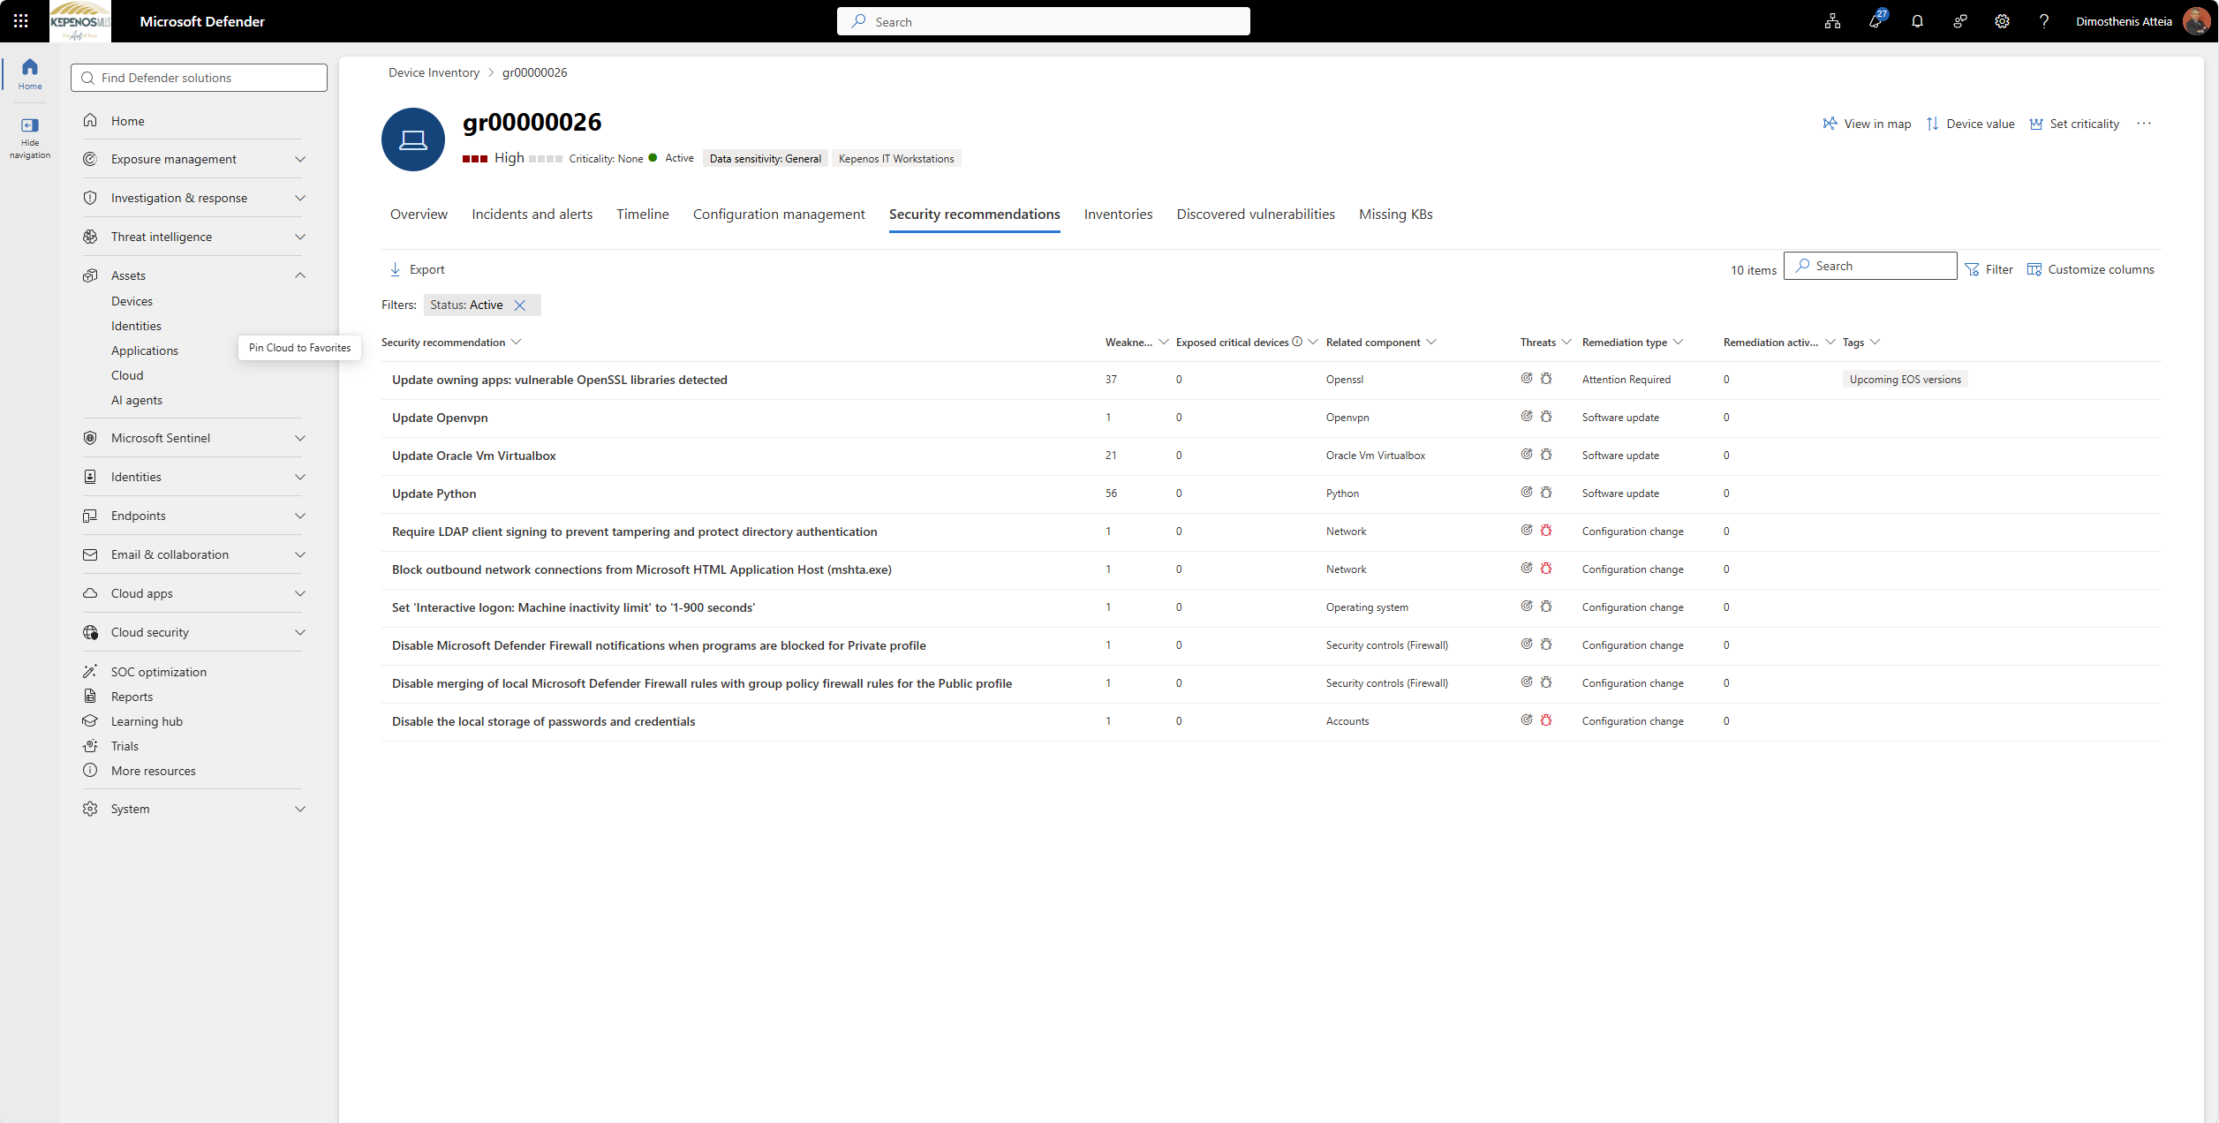Click red bug icon for mshta.exe row
2219x1123 pixels.
click(1546, 568)
